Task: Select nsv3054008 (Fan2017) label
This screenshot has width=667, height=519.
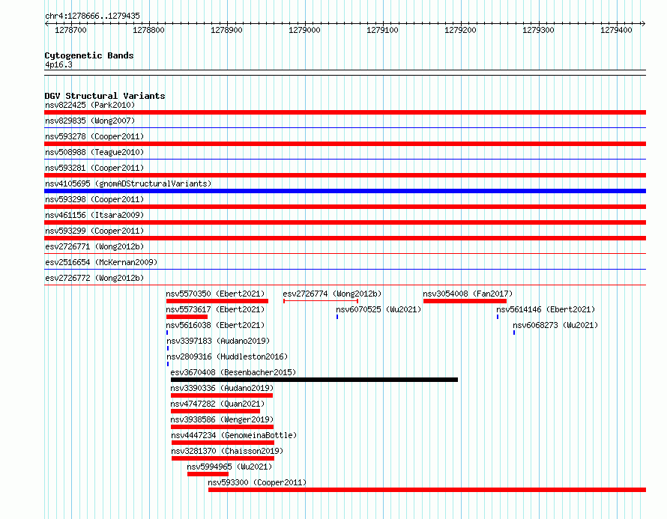Action: click(468, 294)
